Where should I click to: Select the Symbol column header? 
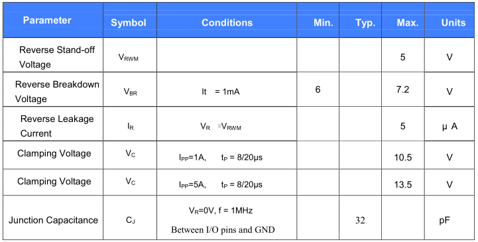click(x=130, y=20)
